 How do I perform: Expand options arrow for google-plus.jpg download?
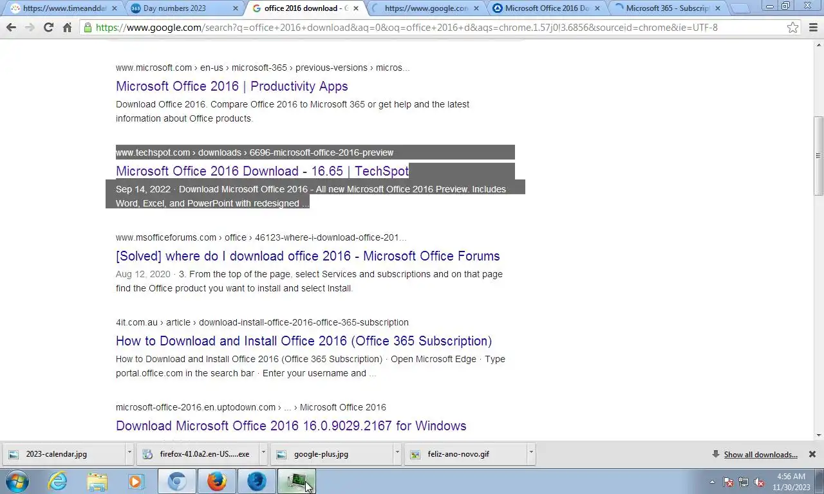click(397, 454)
